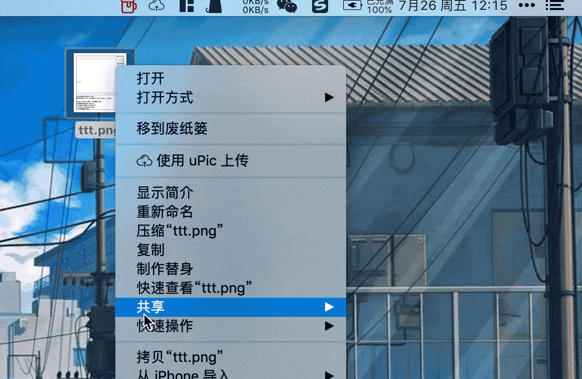Open the Notification Center list icon
The image size is (582, 379).
pos(554,5)
